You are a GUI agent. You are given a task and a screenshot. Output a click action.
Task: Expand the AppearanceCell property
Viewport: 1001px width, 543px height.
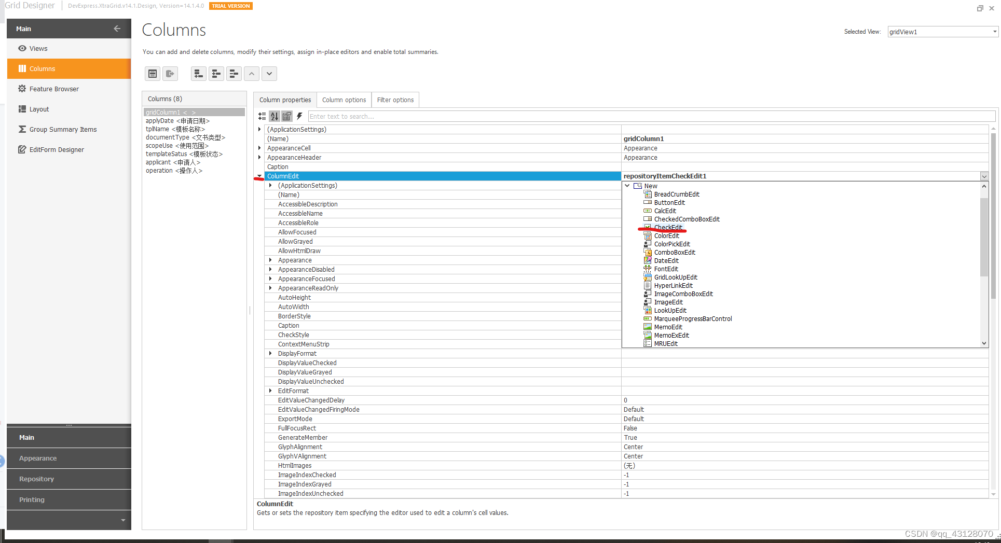259,148
